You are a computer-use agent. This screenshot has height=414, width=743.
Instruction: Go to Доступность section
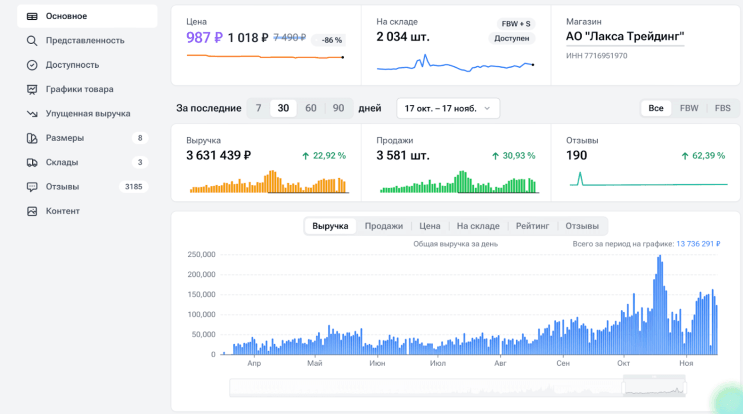(x=72, y=65)
